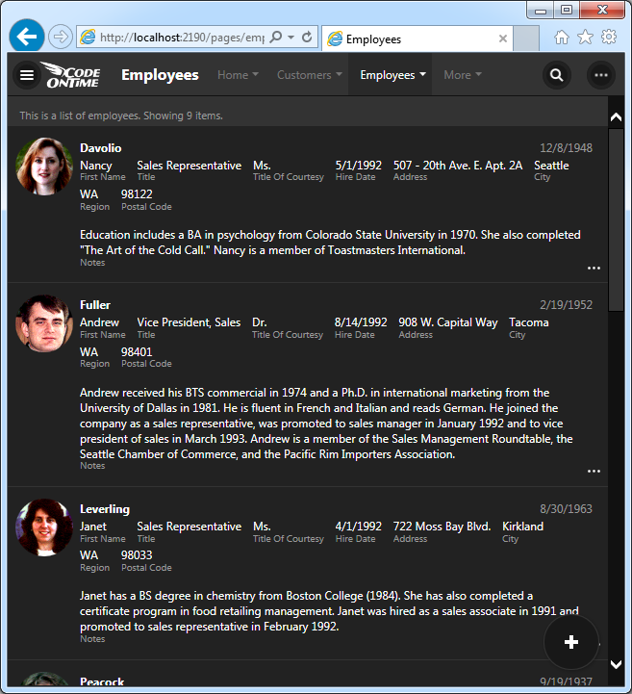This screenshot has height=694, width=632.
Task: Open the More menu
Action: click(x=463, y=75)
